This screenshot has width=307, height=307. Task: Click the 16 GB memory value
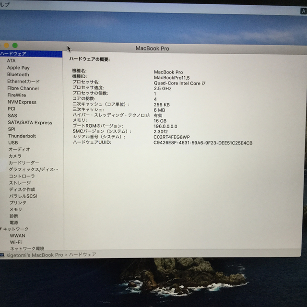coord(160,121)
